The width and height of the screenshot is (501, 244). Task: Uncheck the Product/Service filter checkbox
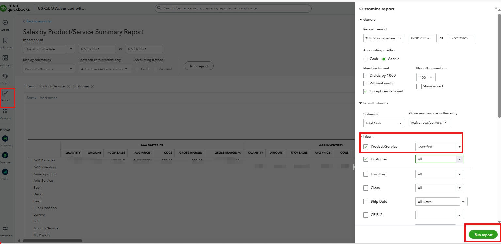(366, 147)
